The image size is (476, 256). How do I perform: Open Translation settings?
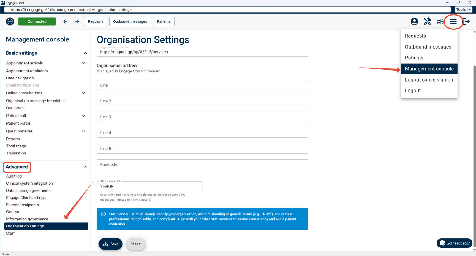tap(16, 153)
